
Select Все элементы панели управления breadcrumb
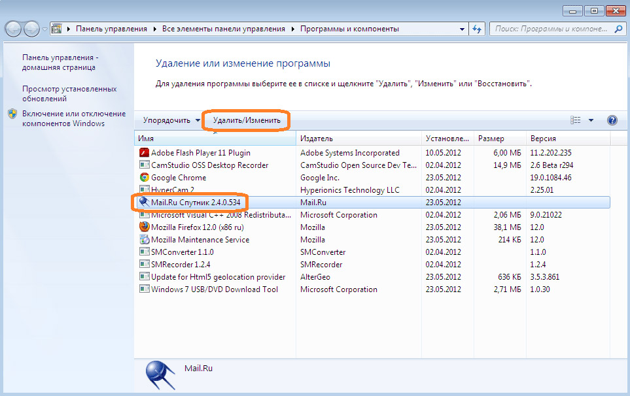tap(224, 29)
